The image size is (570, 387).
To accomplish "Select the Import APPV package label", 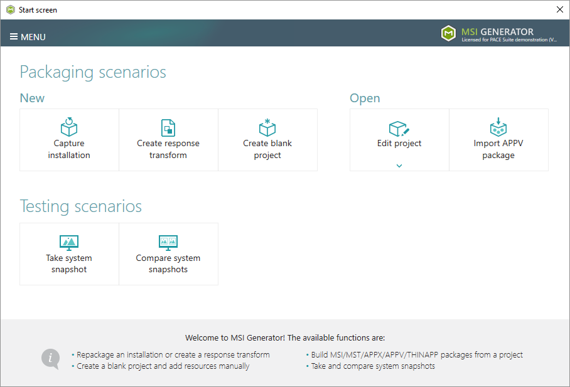I will click(x=498, y=149).
